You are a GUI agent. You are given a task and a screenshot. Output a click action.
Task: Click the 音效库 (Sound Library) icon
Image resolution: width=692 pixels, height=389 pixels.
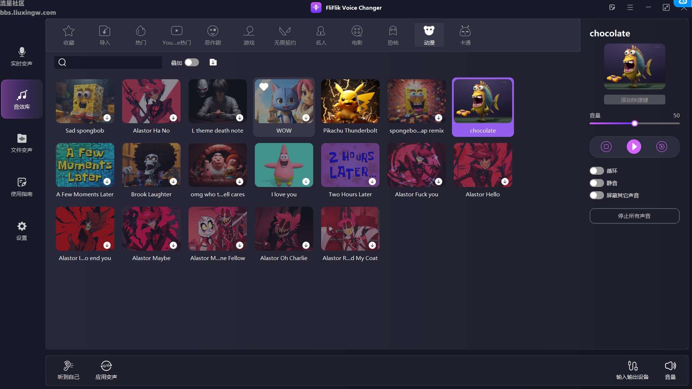(21, 98)
